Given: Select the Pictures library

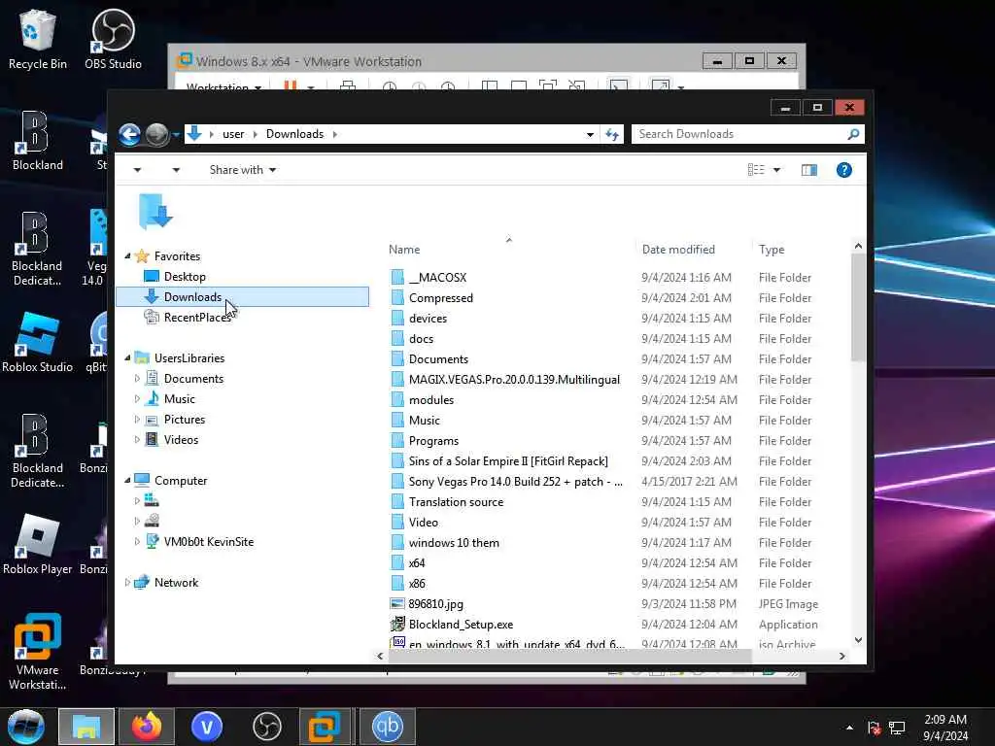Looking at the screenshot, I should point(185,420).
